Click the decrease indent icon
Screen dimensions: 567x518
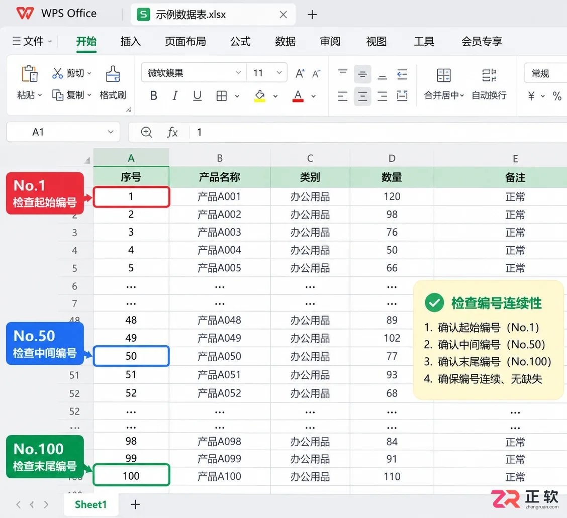(x=402, y=74)
